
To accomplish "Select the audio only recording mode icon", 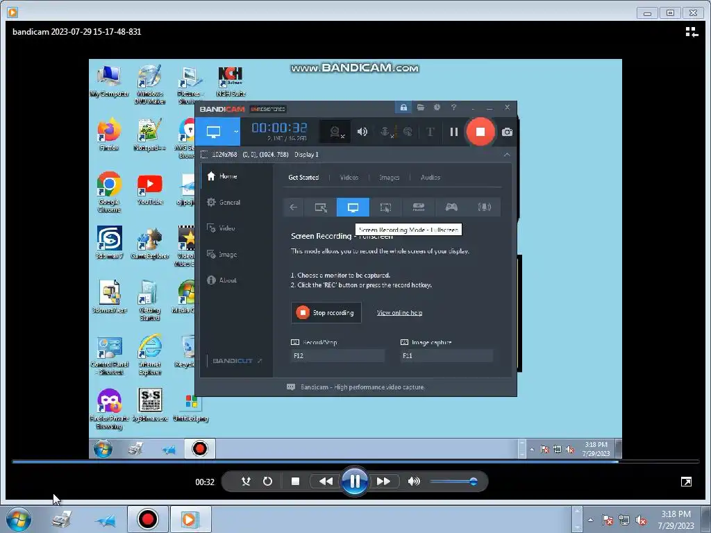I will [x=484, y=207].
